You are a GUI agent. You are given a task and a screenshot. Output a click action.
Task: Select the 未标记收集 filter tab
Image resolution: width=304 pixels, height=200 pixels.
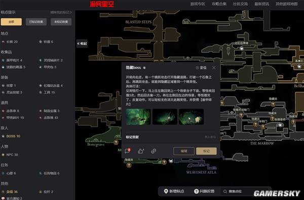[x=61, y=22]
